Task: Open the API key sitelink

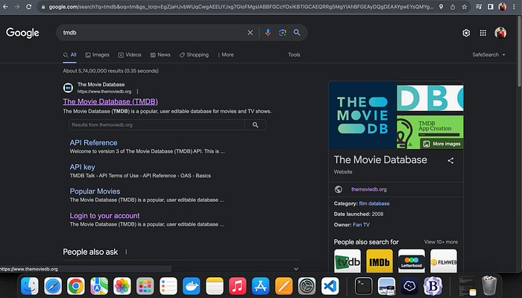Action: point(82,167)
